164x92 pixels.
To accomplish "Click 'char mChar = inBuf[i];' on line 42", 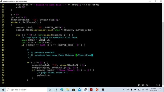I will [36, 40].
